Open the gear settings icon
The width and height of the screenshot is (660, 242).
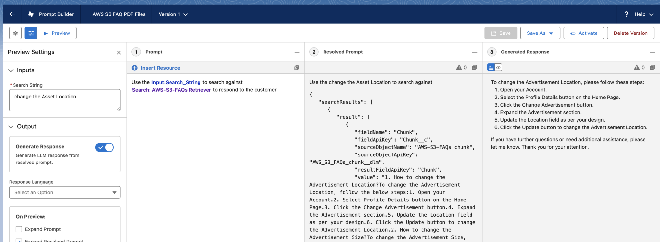15,33
